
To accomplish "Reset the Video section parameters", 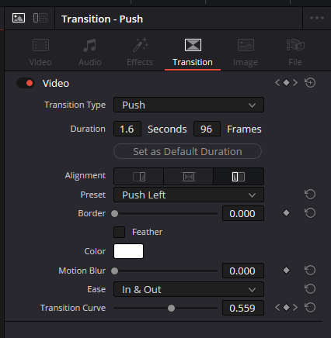I will point(310,83).
